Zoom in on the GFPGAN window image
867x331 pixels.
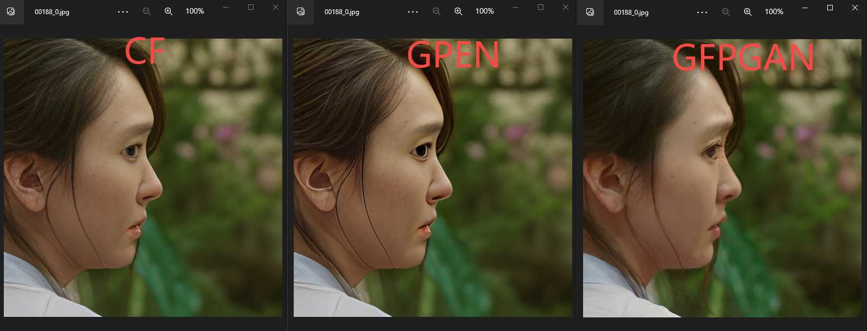[748, 12]
